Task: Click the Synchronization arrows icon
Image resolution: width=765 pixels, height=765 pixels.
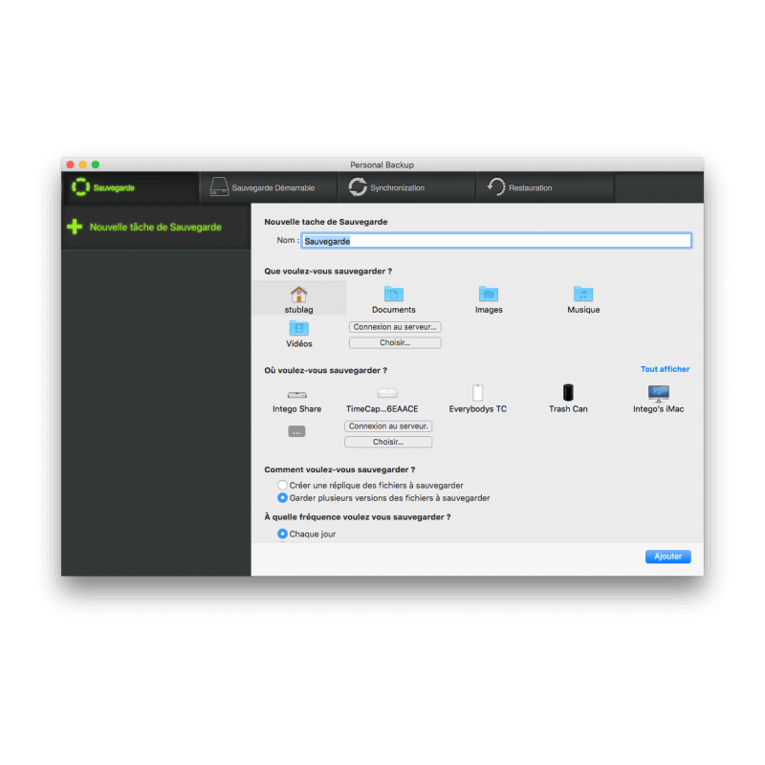Action: (358, 186)
